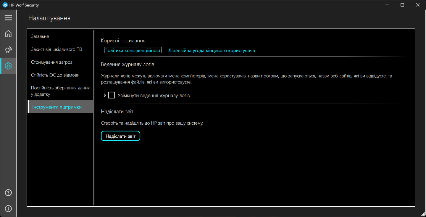Viewport: 426px width, 217px height.
Task: Select 'Захист від шкідливого ПЗ' section
Action: [57, 49]
